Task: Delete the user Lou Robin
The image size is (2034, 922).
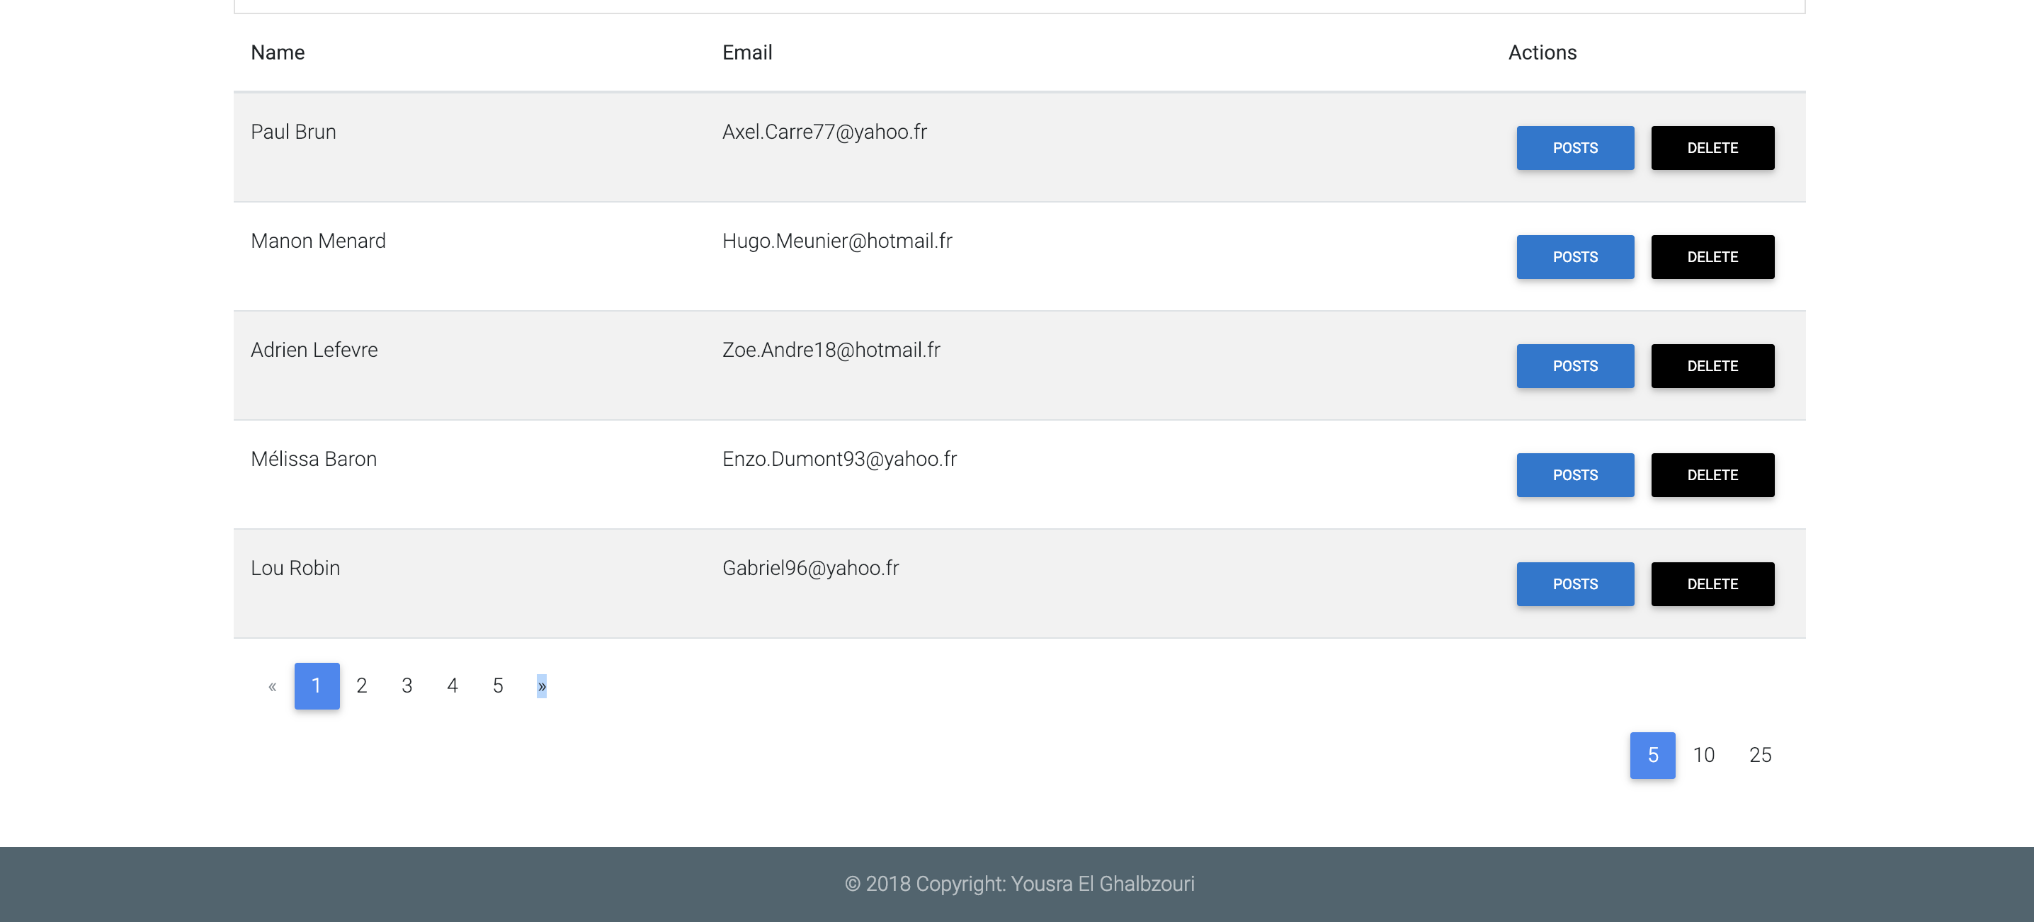Action: 1712,584
